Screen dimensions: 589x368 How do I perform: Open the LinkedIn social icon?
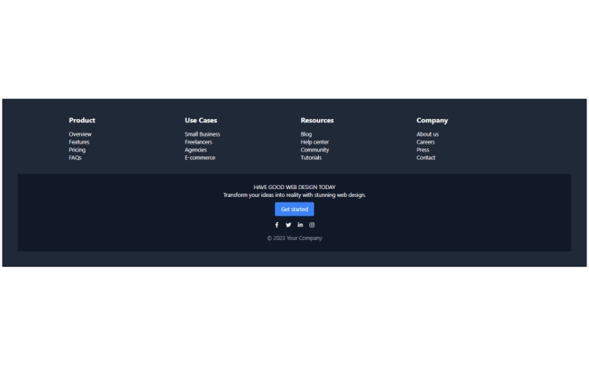tap(300, 225)
